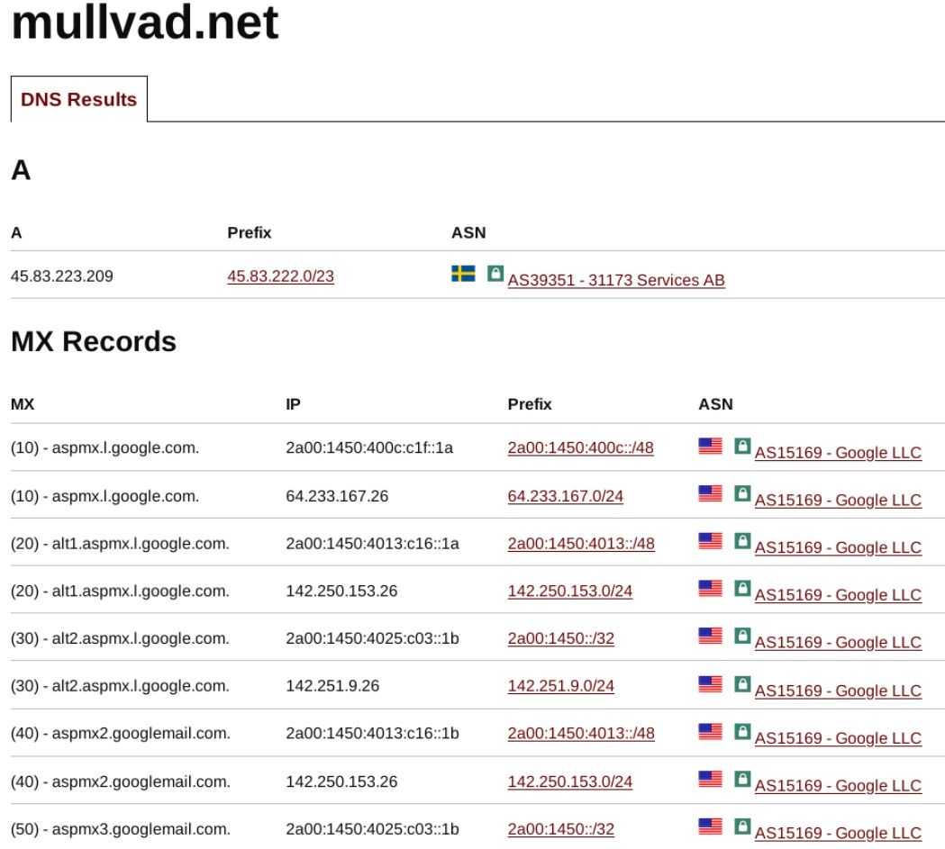
Task: Open Google LLC ASN link in 64.233.167.26 row
Action: click(837, 501)
